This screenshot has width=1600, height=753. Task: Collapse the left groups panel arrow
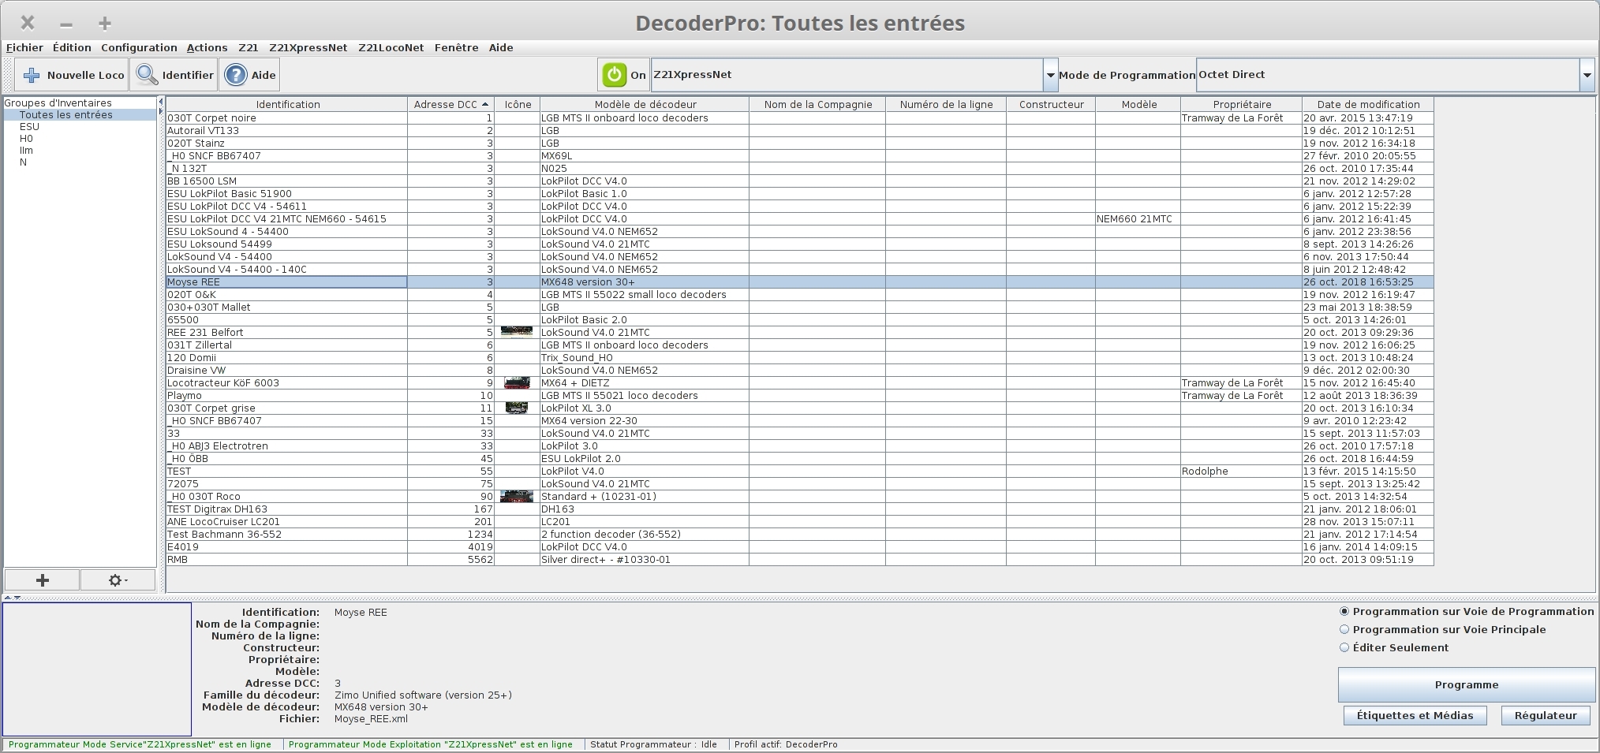tap(161, 102)
